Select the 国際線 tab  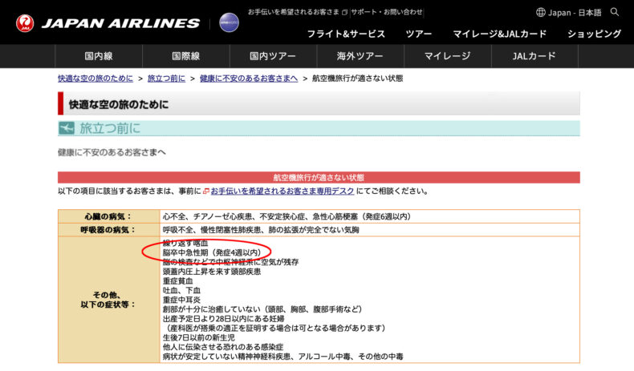(x=185, y=56)
